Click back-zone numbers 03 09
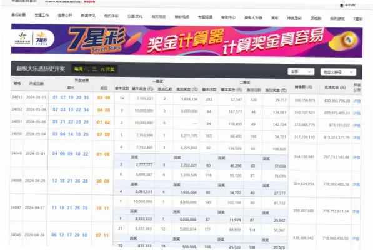 coord(104,97)
